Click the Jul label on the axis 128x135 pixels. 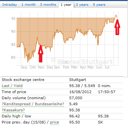pyautogui.click(x=107, y=67)
